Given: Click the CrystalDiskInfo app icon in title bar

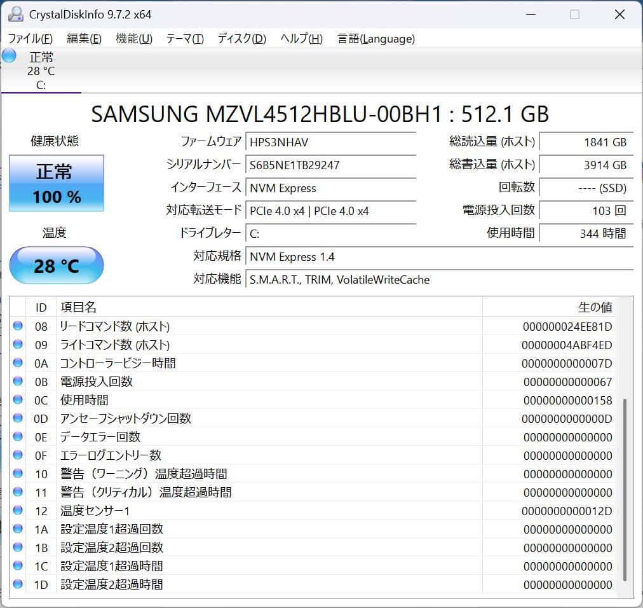Looking at the screenshot, I should (x=16, y=15).
